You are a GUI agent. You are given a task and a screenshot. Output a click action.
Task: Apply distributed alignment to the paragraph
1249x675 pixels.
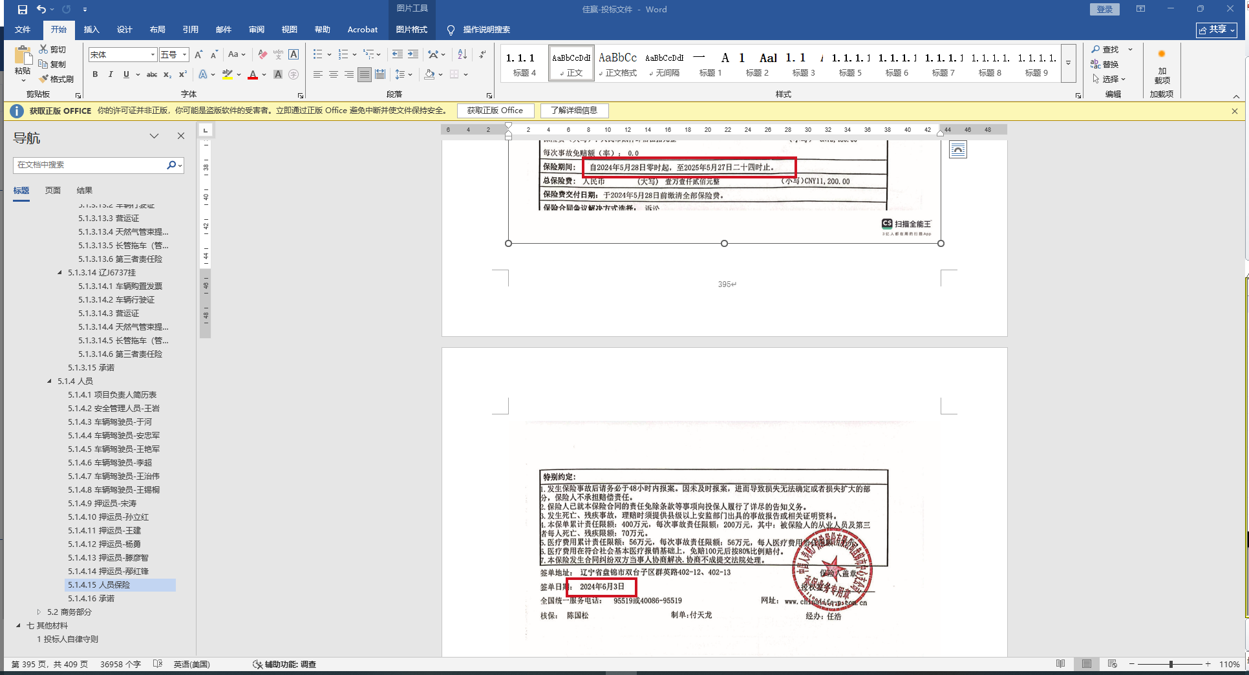[x=380, y=74]
